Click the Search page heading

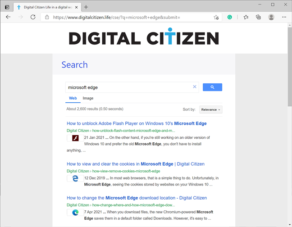[74, 65]
